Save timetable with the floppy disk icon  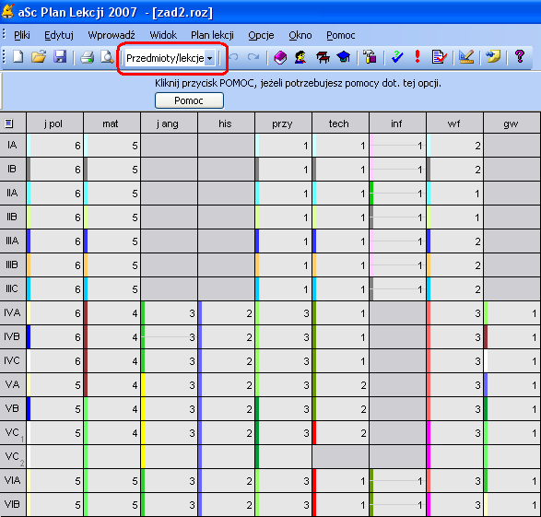point(60,56)
